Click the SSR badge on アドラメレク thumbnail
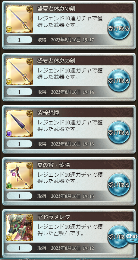The height and width of the screenshot is (260, 138). [x=30, y=217]
